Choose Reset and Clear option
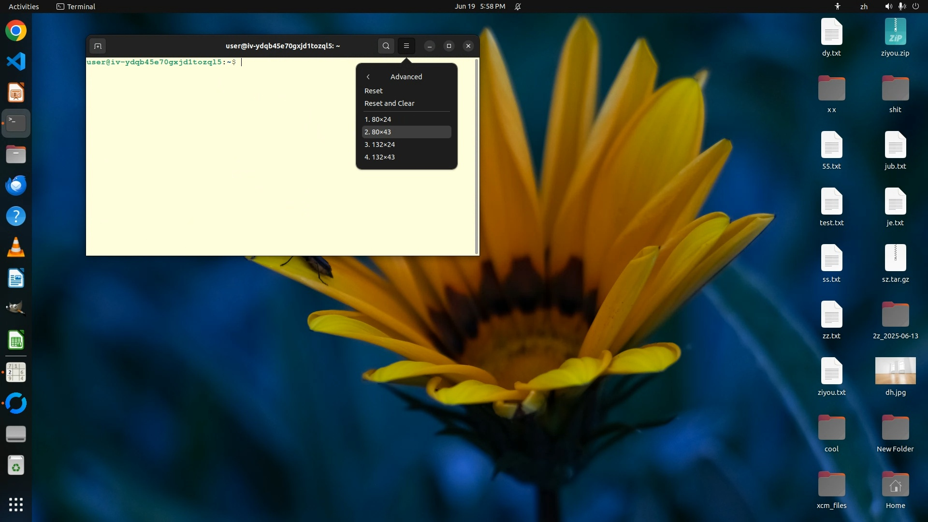 coord(389,103)
